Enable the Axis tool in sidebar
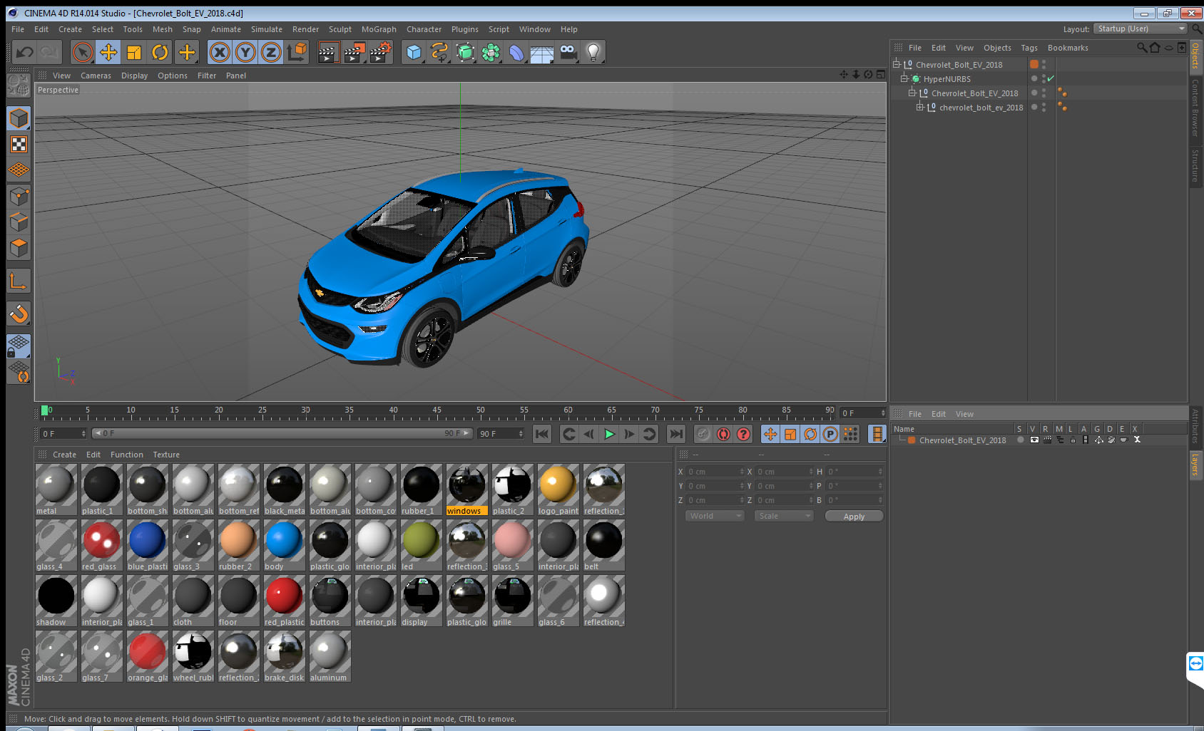The width and height of the screenshot is (1204, 731). (x=19, y=281)
